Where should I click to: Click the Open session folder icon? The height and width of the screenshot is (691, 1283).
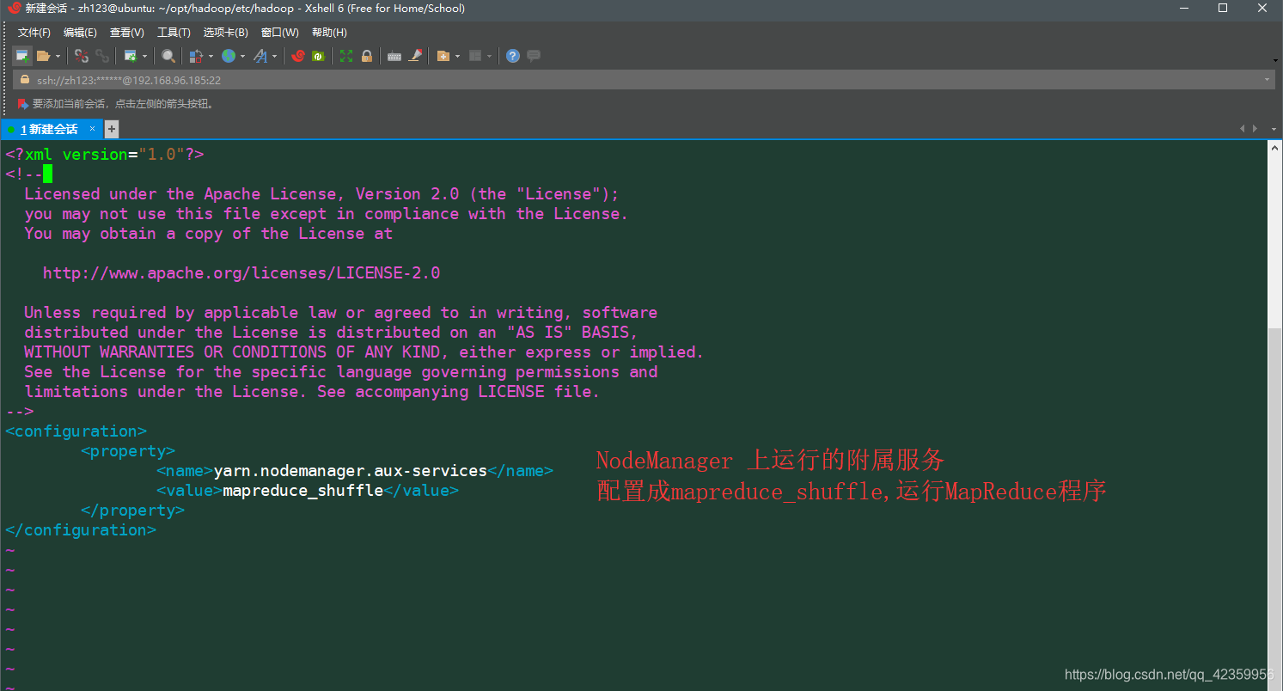pos(43,56)
